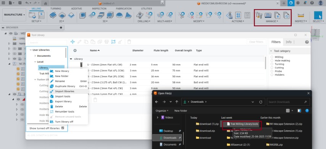The width and height of the screenshot is (326, 149).
Task: Open the SETUP dropdown menu
Action: click(x=36, y=21)
